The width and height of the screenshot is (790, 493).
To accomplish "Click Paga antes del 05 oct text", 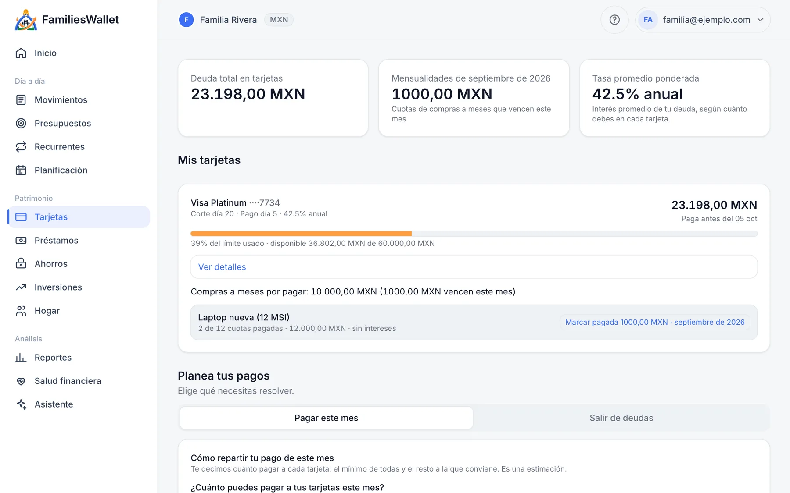I will click(719, 219).
